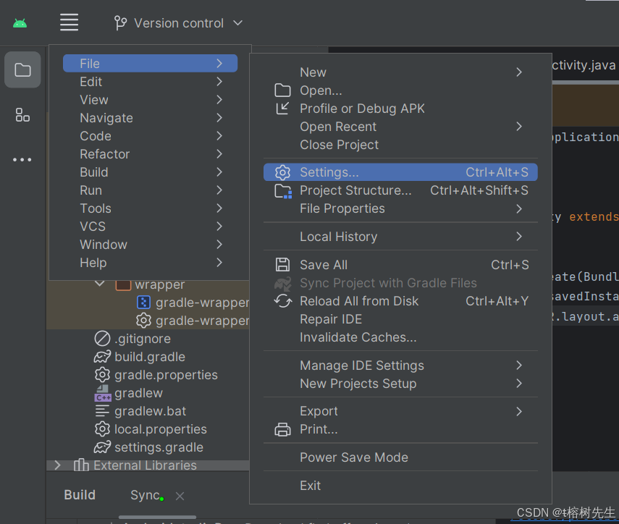Click the gradle.properties gear icon

(x=102, y=374)
